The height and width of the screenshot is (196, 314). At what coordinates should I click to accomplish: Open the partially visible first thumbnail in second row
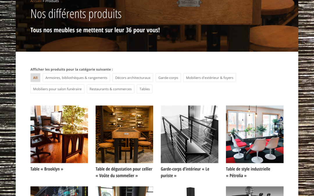coord(59,191)
